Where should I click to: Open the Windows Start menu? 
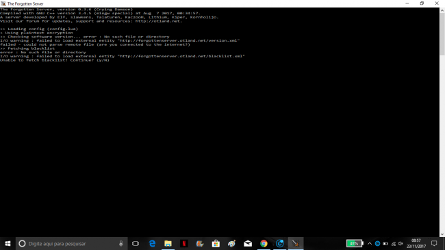[8, 243]
